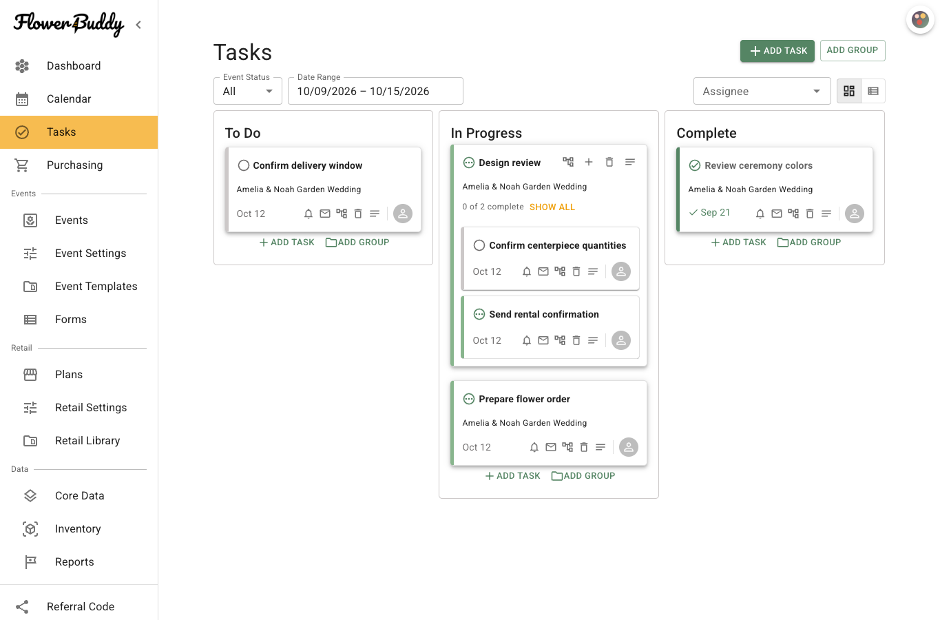Image resolution: width=940 pixels, height=620 pixels.
Task: Open Referral Code in the sidebar
Action: tap(79, 606)
